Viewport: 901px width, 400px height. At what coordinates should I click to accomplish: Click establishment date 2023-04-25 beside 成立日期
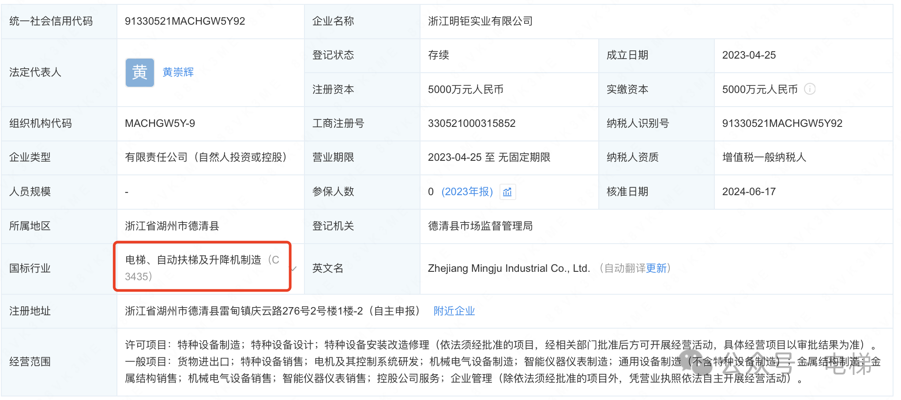(749, 55)
